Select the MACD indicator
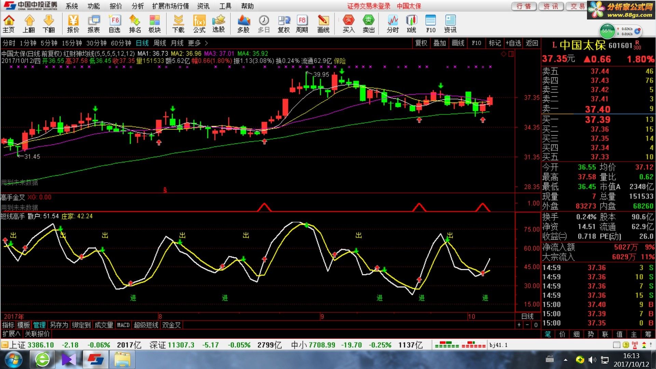 (123, 325)
